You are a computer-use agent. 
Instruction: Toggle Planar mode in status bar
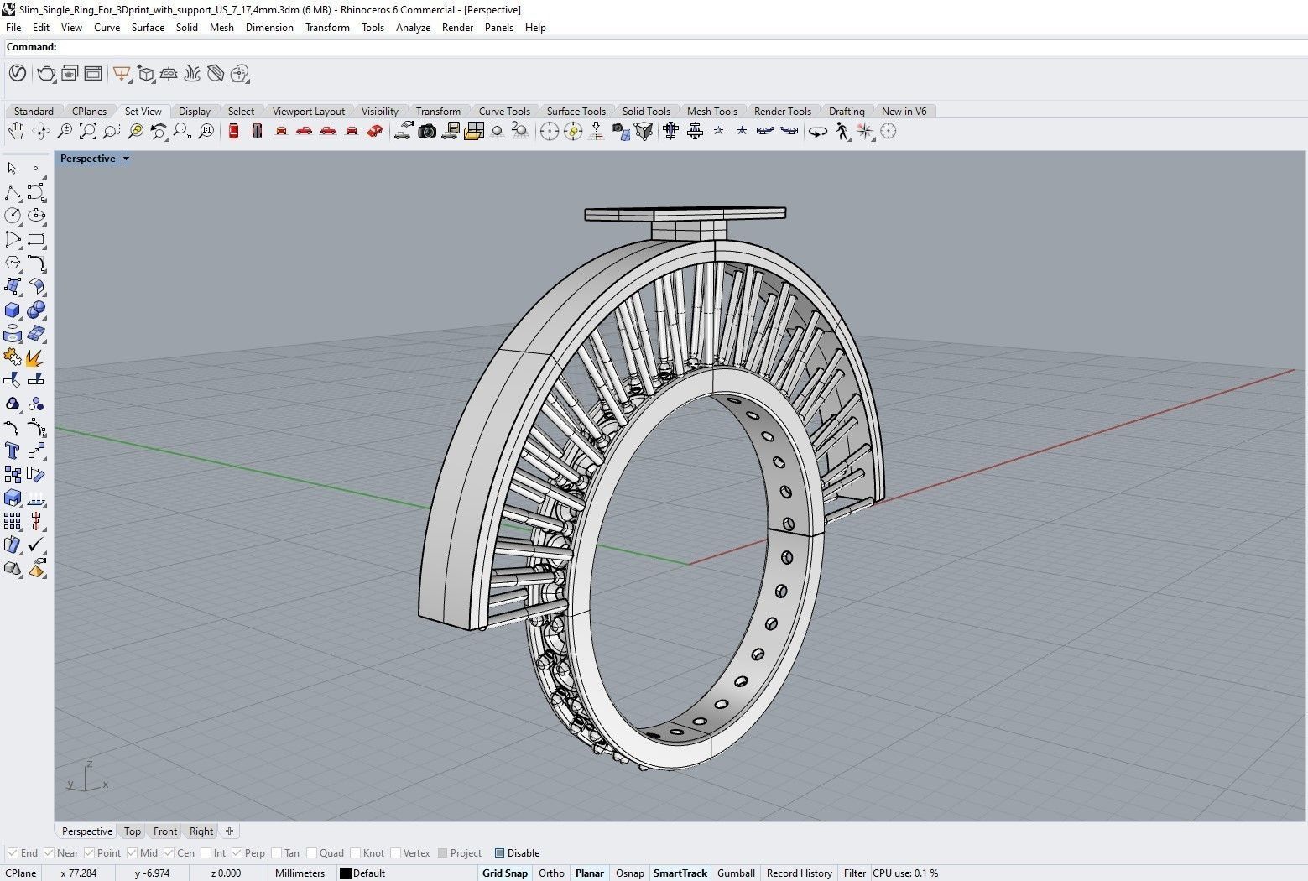click(590, 873)
